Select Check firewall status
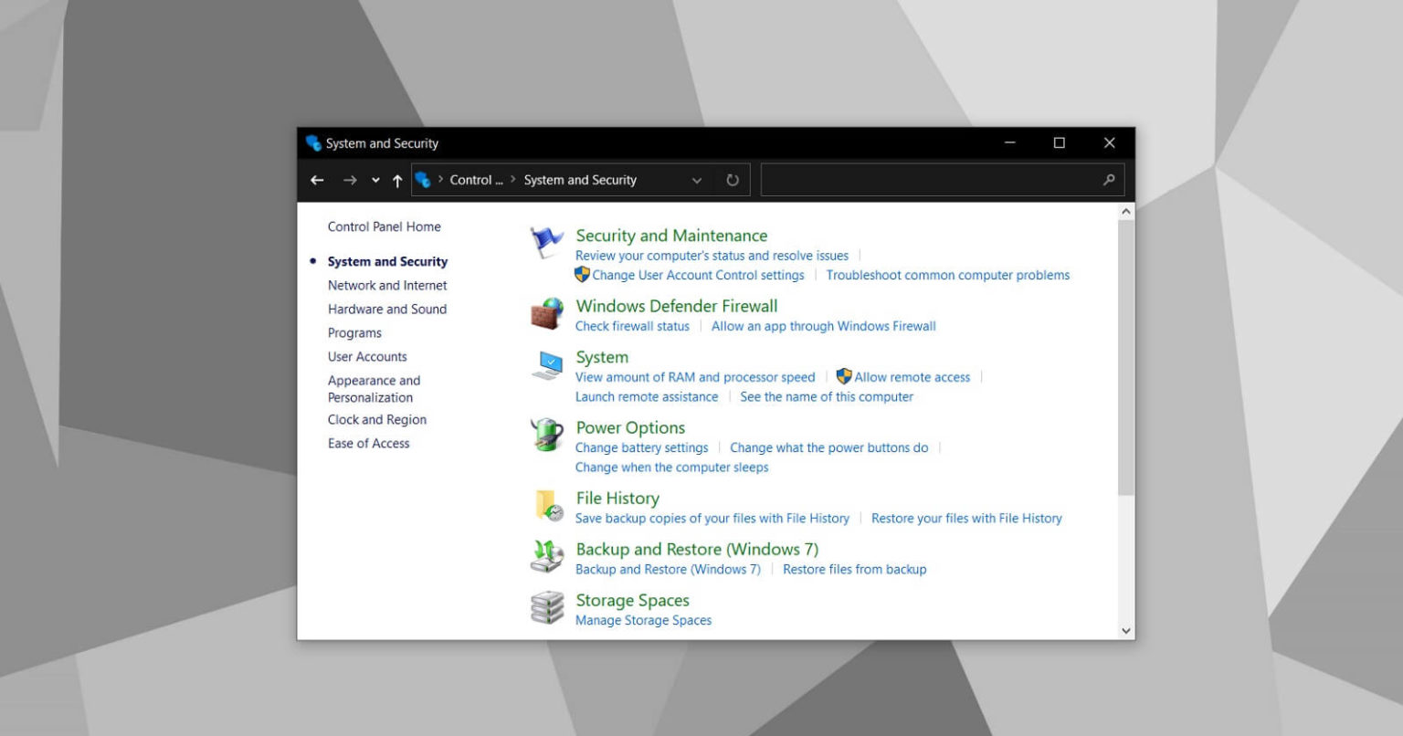Screen dimensions: 1403x736 click(632, 326)
